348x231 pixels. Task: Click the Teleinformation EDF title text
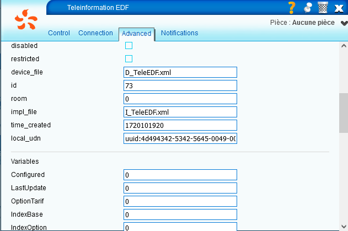coord(98,8)
